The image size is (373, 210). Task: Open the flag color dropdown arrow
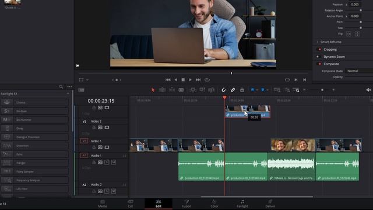[257, 90]
